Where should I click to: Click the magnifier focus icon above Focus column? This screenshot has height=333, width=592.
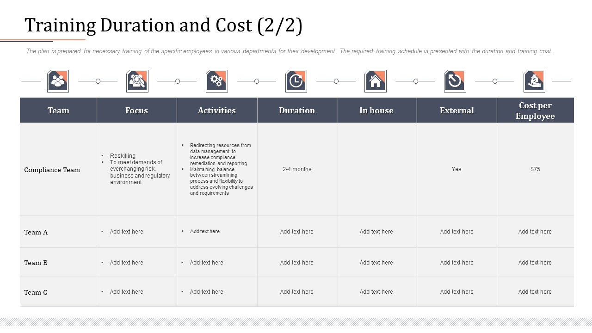pos(137,81)
